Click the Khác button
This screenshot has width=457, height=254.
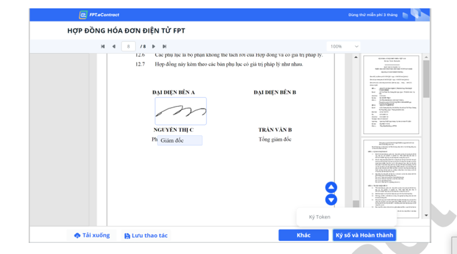coord(303,235)
